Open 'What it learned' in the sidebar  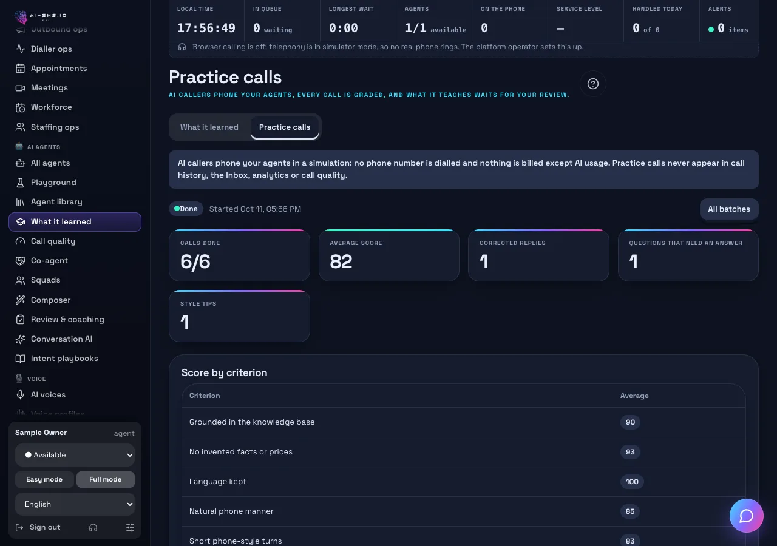pyautogui.click(x=75, y=222)
